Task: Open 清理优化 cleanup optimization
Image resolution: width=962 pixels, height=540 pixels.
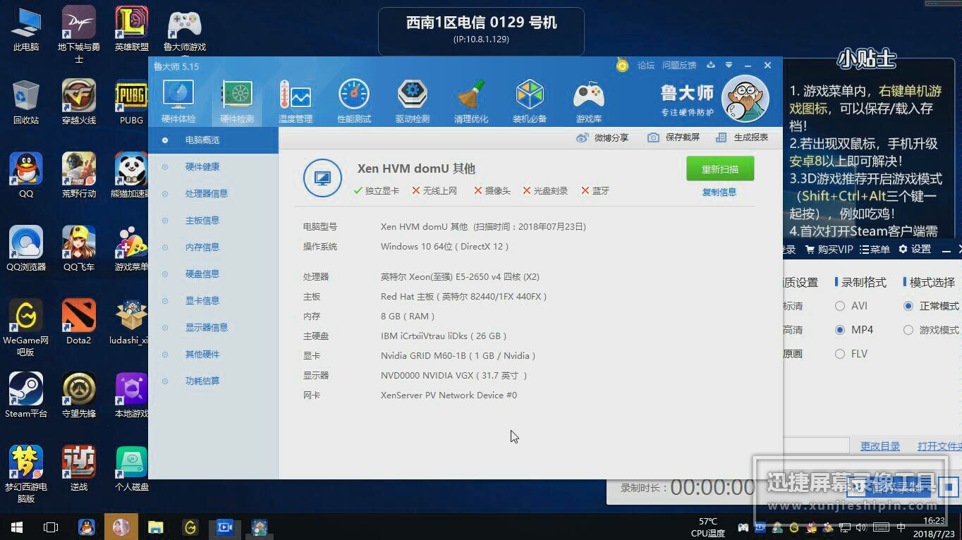Action: pos(470,102)
